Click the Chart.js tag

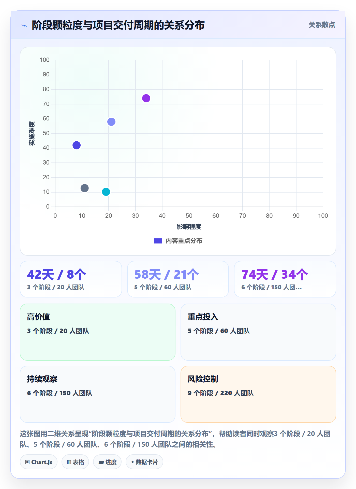[x=39, y=462]
